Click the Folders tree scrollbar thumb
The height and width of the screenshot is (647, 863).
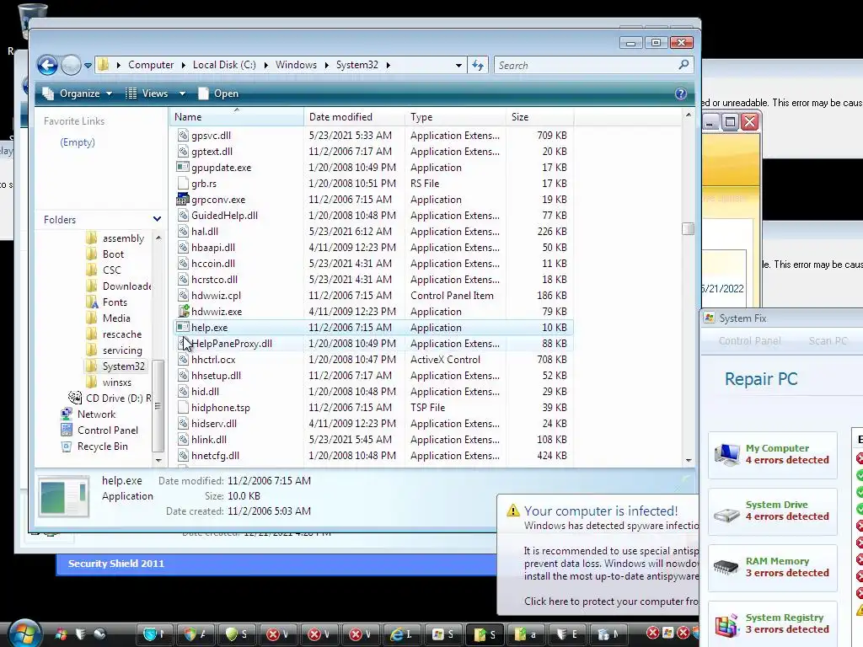coord(158,405)
